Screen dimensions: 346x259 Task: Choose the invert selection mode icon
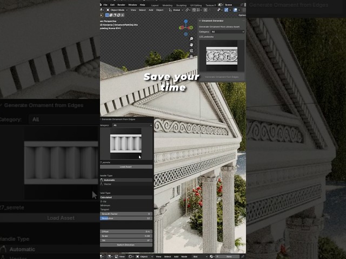pos(119,15)
